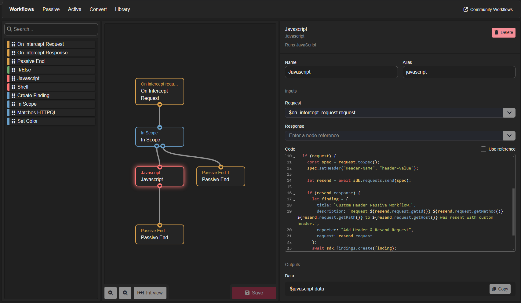This screenshot has width=521, height=303.
Task: Click the Community Workflows external-link icon
Action: (x=466, y=9)
